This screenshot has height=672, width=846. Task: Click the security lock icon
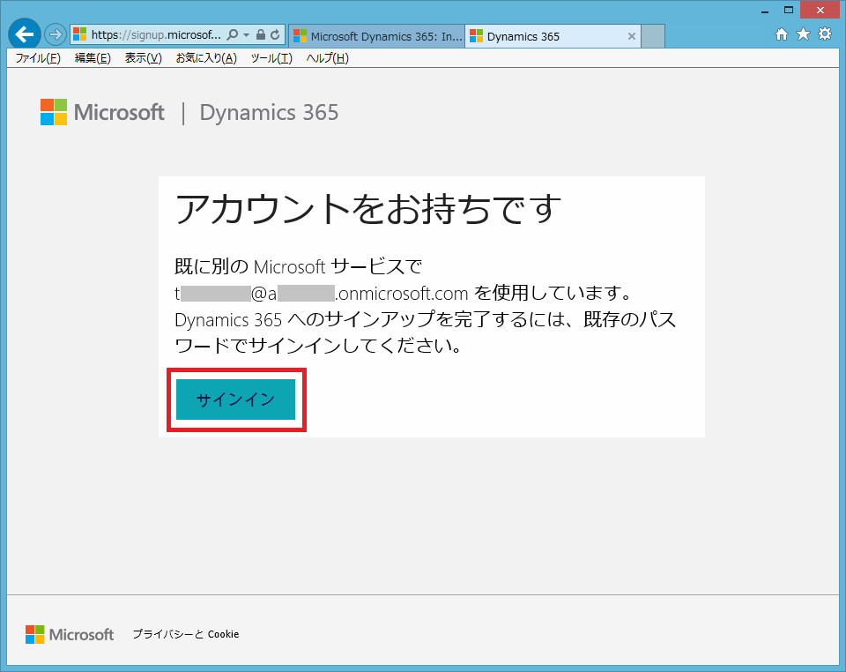261,35
